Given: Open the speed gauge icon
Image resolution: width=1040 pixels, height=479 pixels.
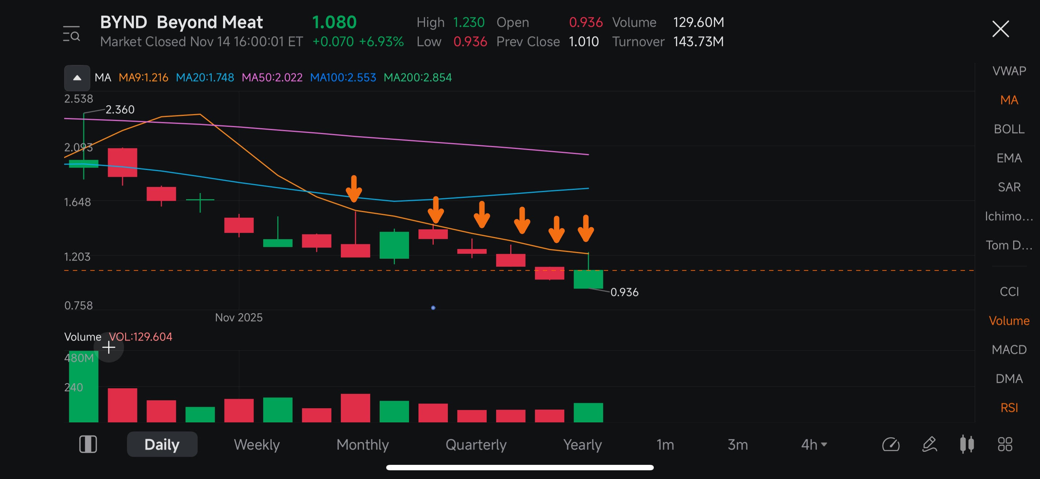Looking at the screenshot, I should tap(891, 444).
